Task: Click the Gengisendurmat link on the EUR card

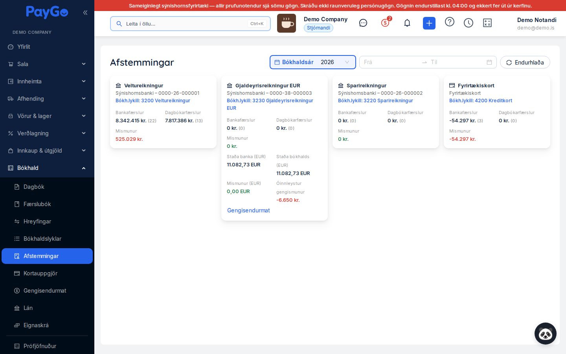Action: click(x=248, y=210)
